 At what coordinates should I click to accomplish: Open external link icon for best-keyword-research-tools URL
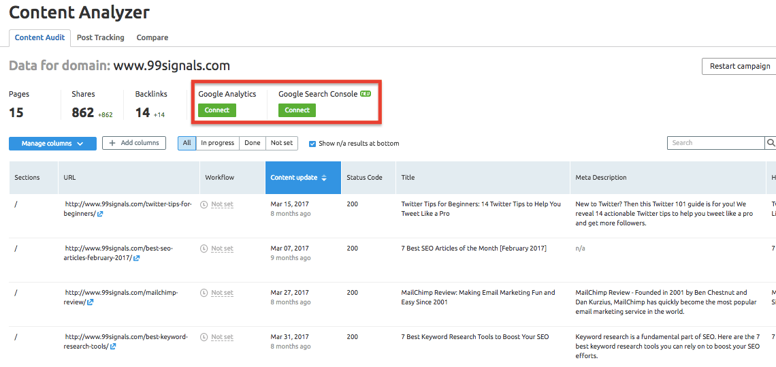pyautogui.click(x=113, y=347)
